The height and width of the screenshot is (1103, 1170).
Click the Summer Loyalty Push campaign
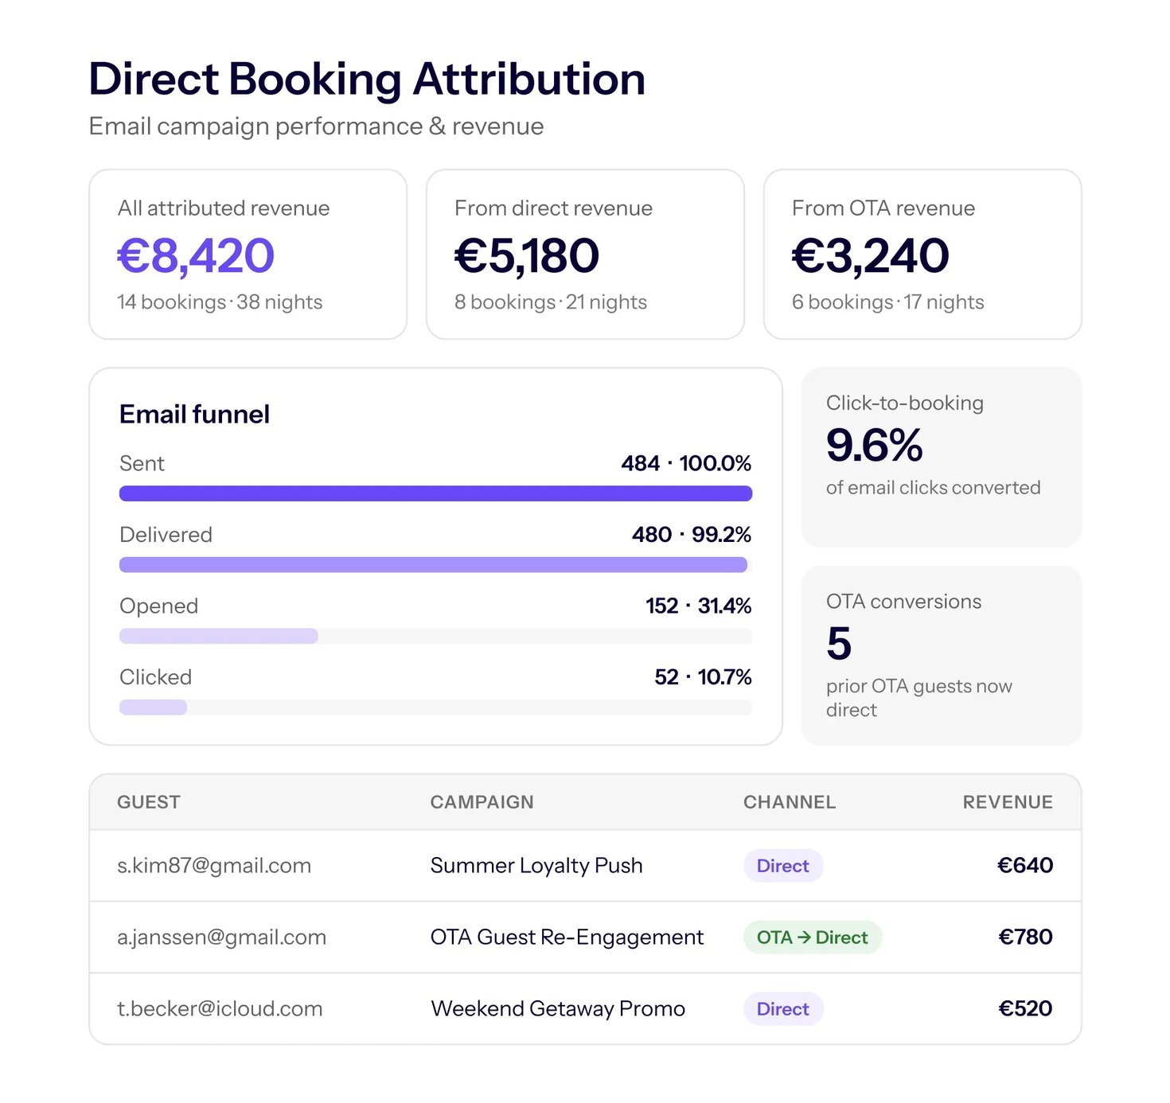(536, 866)
